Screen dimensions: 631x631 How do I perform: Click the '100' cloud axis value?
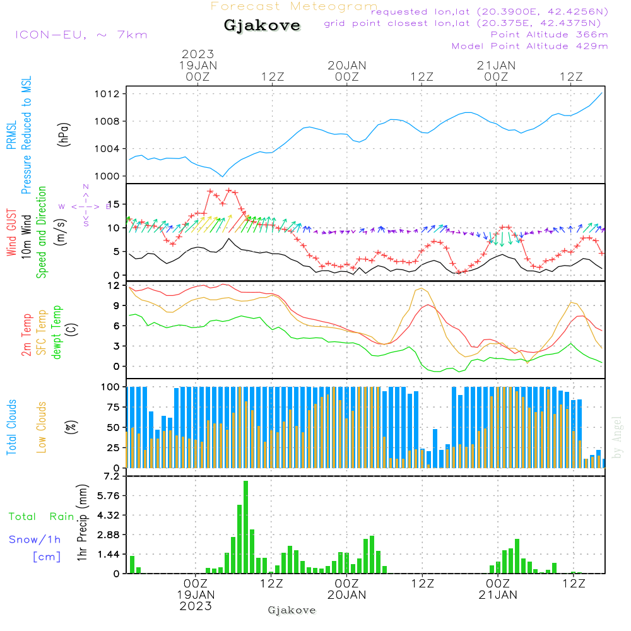110,387
